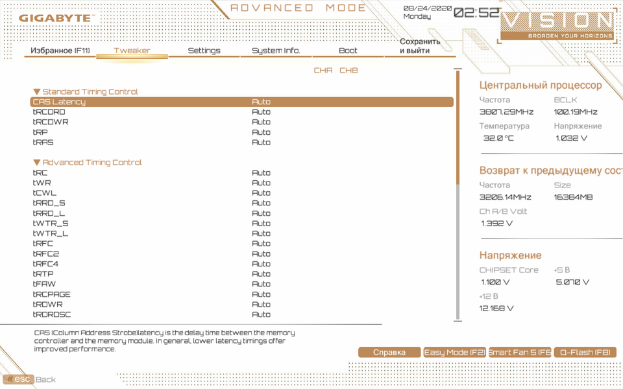
Task: Click the settings list scrollbar thumb
Action: pyautogui.click(x=458, y=128)
